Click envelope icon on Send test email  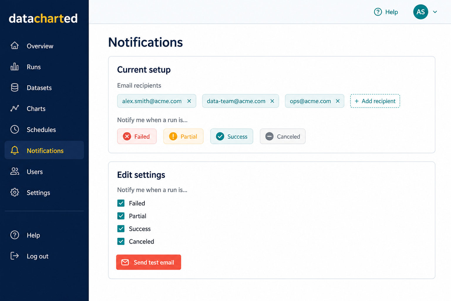point(125,262)
